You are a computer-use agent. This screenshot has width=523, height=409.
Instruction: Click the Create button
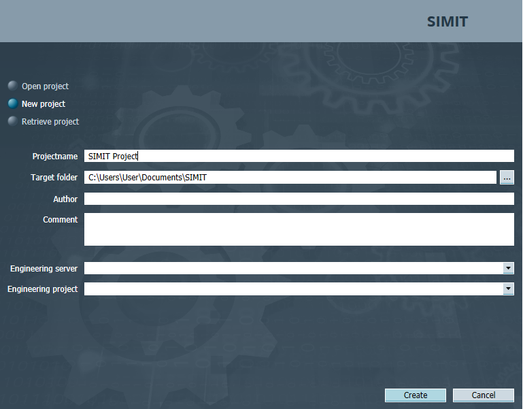[x=416, y=395]
